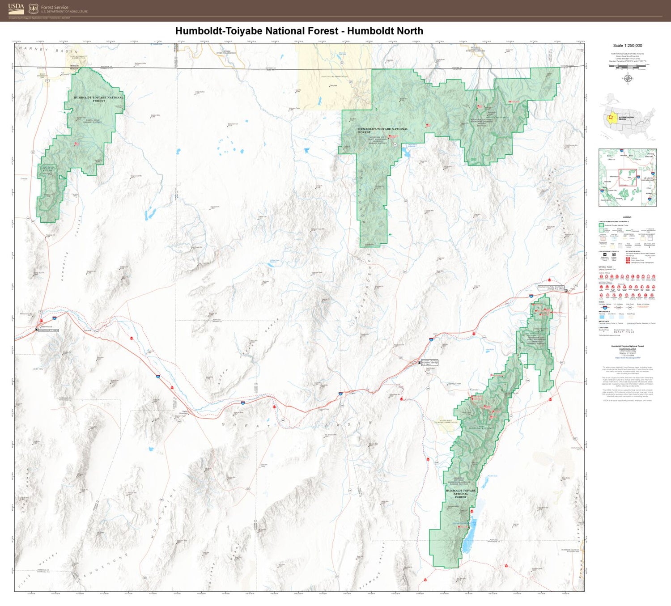Click the 'LEGEND' heading
Image resolution: width=671 pixels, height=606 pixels.
click(x=627, y=217)
